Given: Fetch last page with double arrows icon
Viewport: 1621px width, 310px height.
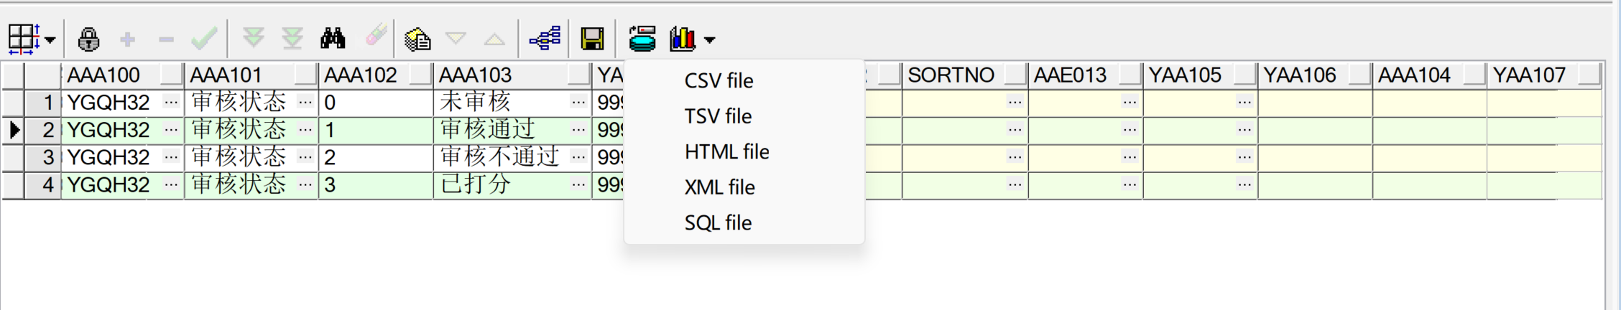Looking at the screenshot, I should click(x=292, y=38).
